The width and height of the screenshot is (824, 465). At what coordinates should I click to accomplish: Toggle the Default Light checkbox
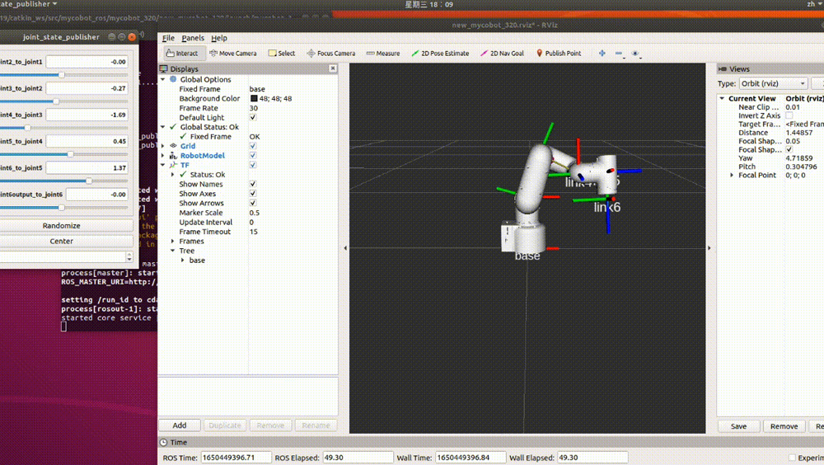(x=253, y=117)
